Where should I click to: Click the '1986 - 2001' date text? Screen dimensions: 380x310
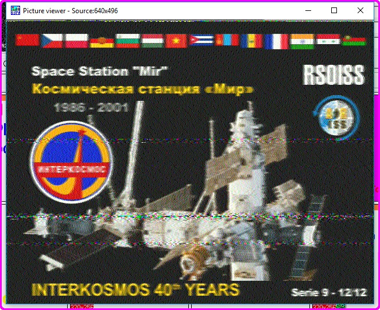click(91, 107)
